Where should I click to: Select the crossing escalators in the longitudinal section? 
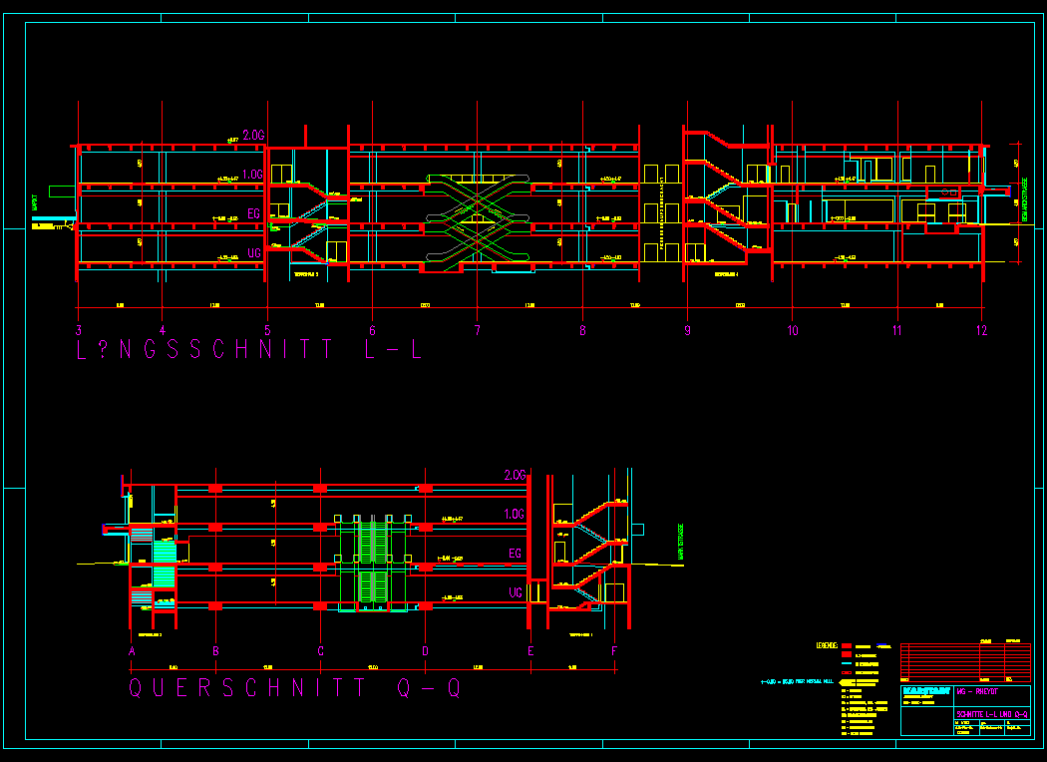click(x=477, y=222)
